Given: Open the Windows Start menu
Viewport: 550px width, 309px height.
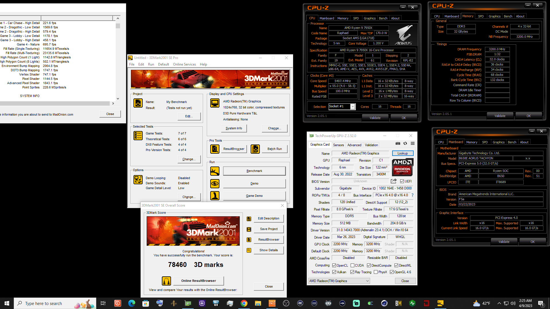Looking at the screenshot, I should click(x=7, y=303).
